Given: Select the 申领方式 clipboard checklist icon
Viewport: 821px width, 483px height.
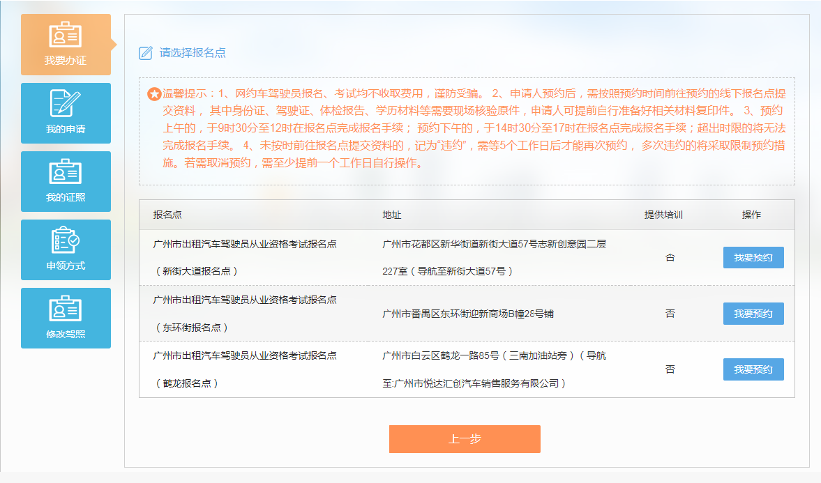Looking at the screenshot, I should [x=66, y=240].
